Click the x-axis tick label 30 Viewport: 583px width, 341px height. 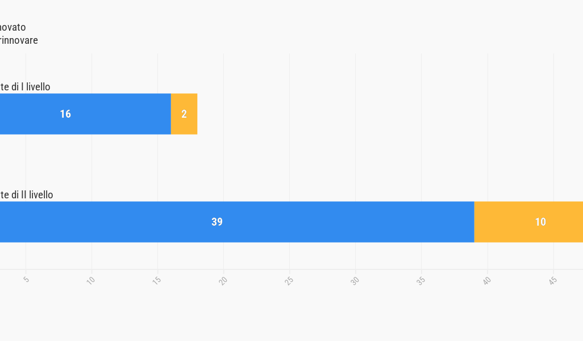pos(355,280)
